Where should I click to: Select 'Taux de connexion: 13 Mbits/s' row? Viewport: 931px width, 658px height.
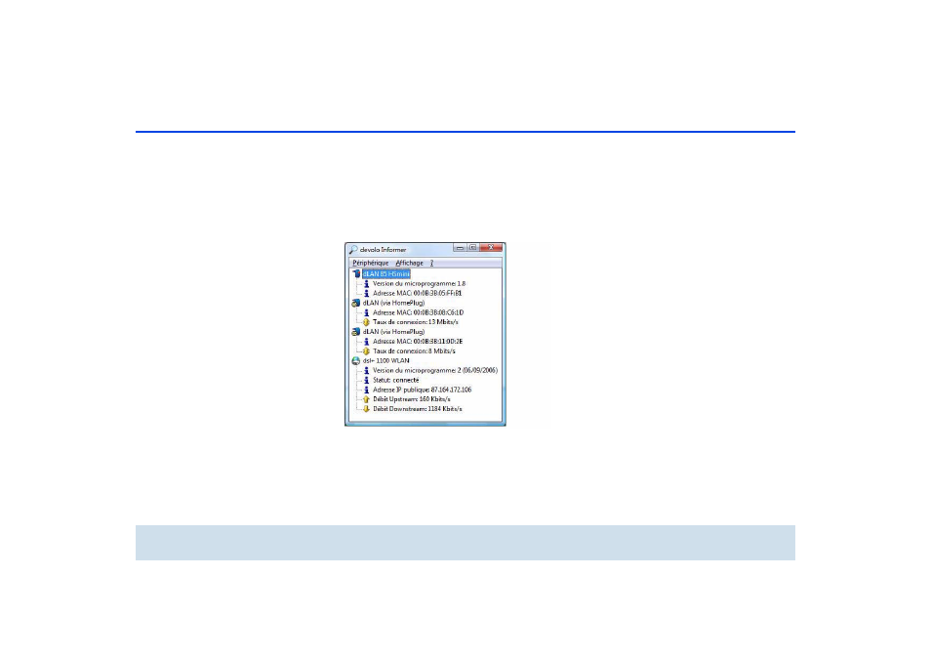[416, 322]
